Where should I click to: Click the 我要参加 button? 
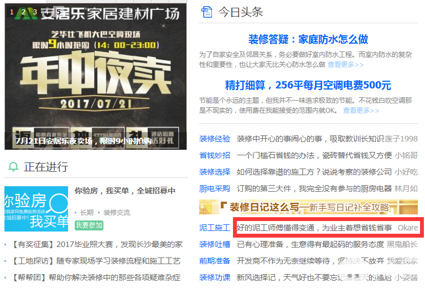89,225
